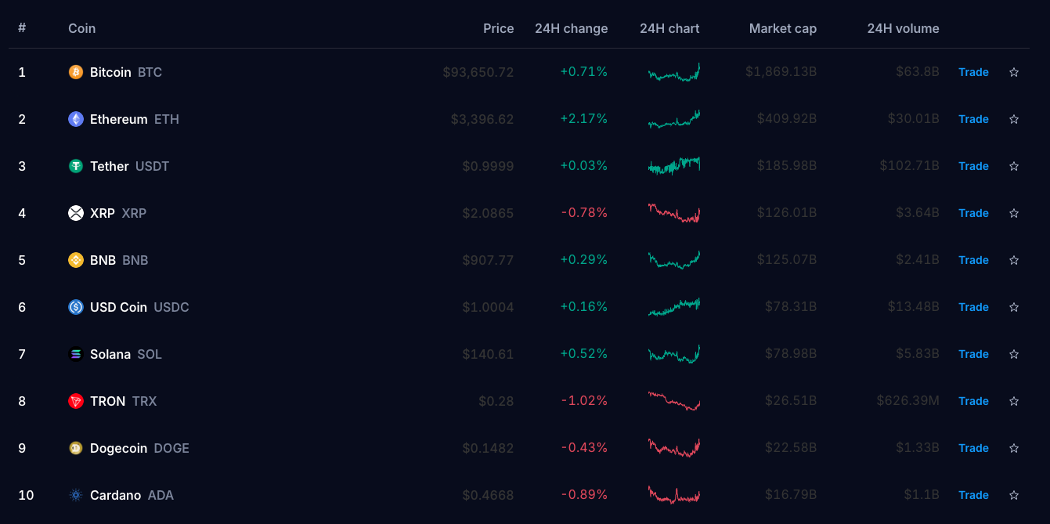Click Ethereum's +2.17% change value
The height and width of the screenshot is (524, 1050).
584,119
